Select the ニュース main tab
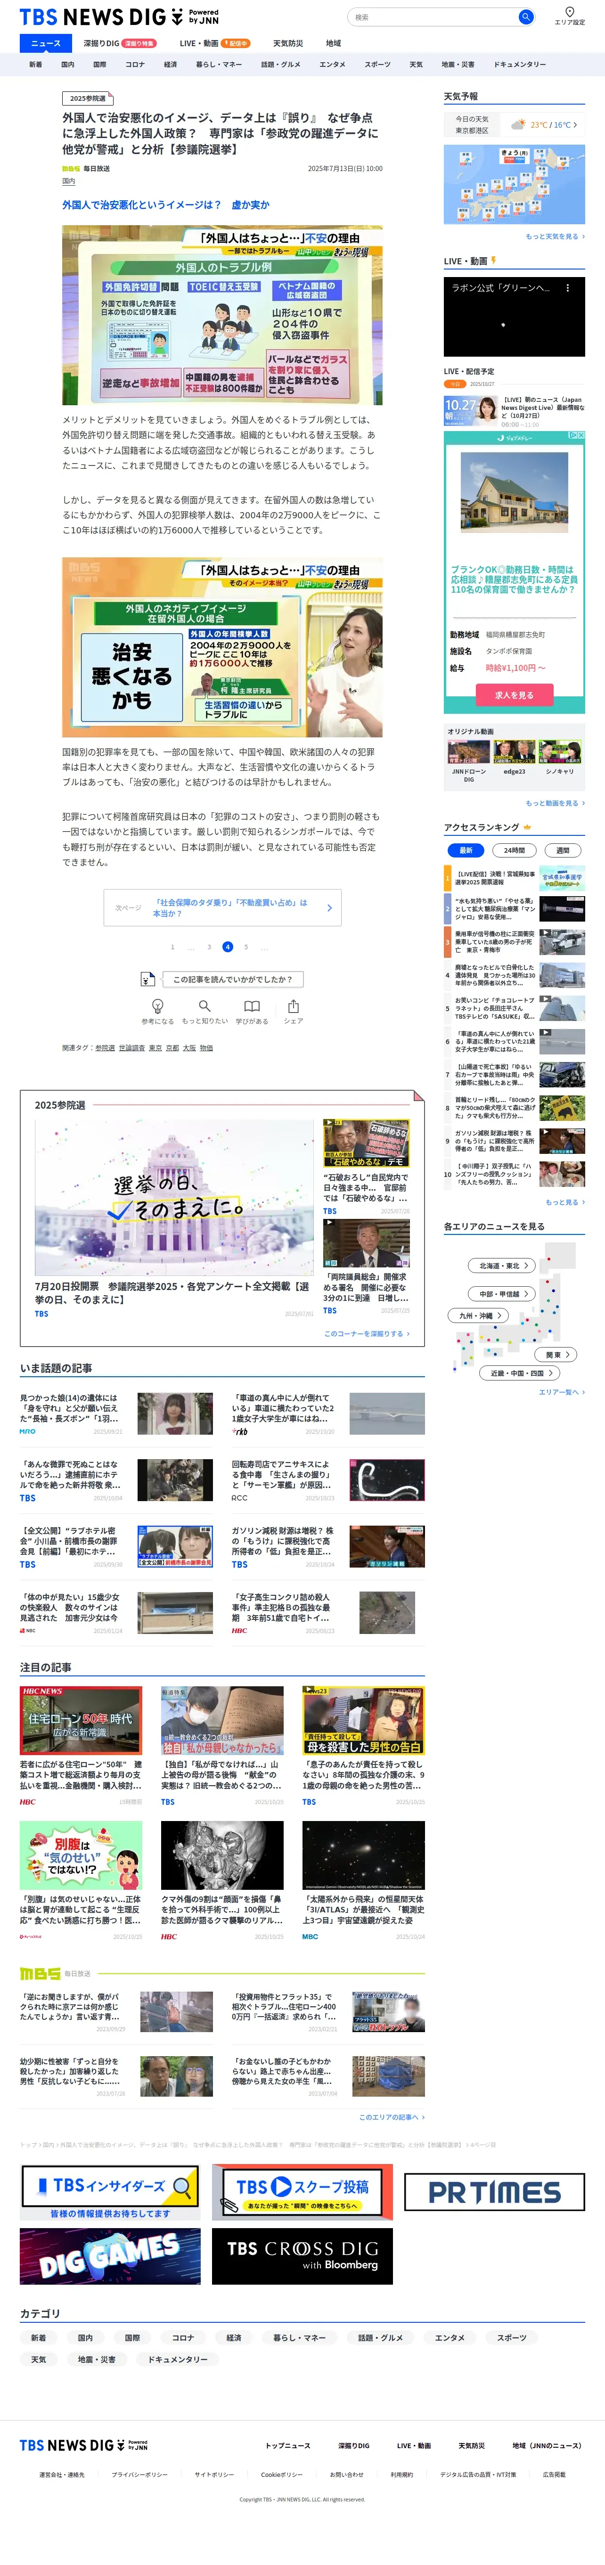This screenshot has height=2565, width=605. tap(46, 44)
